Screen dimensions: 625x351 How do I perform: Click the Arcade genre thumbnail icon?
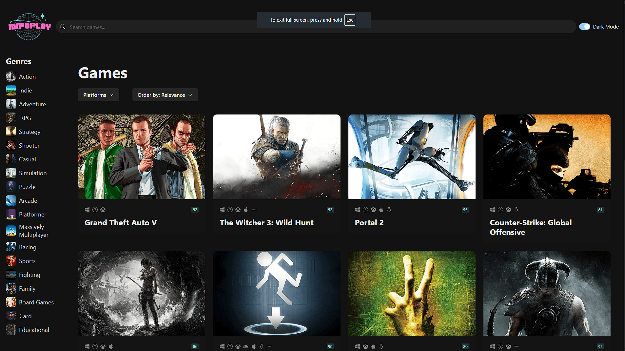(11, 200)
